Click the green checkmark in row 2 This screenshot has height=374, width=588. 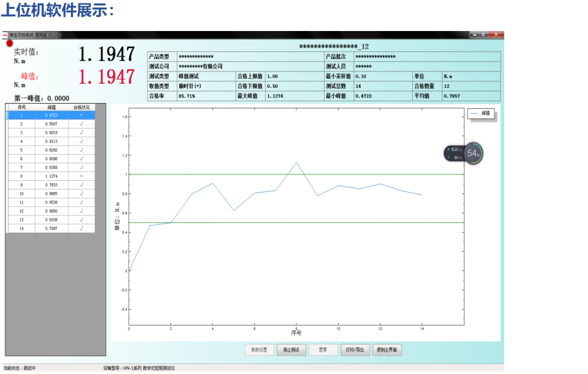pos(81,124)
